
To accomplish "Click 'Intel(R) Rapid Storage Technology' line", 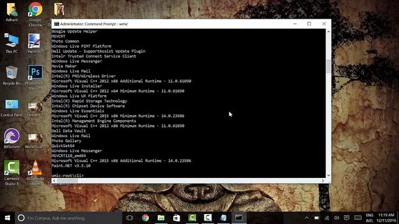I will tap(89, 101).
